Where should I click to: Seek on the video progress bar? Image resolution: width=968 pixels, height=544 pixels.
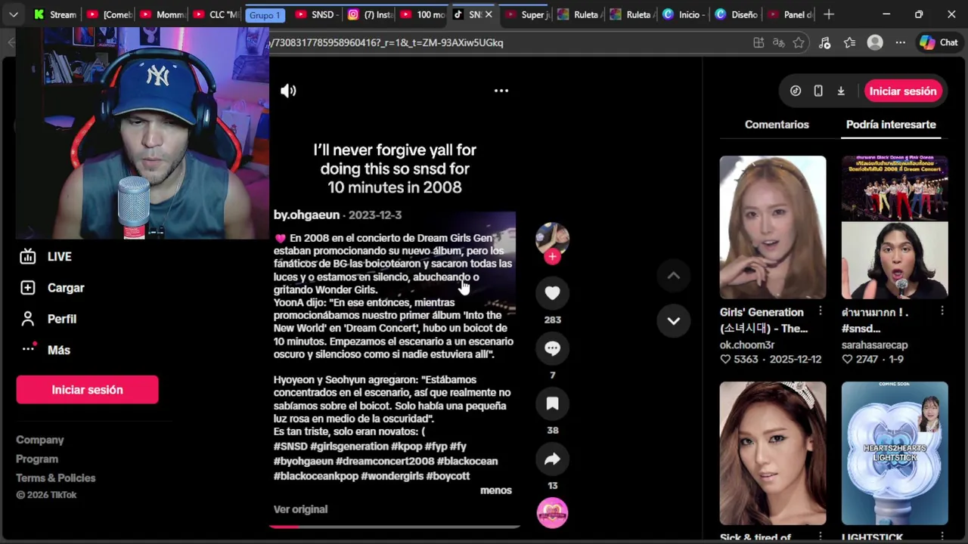tap(395, 527)
